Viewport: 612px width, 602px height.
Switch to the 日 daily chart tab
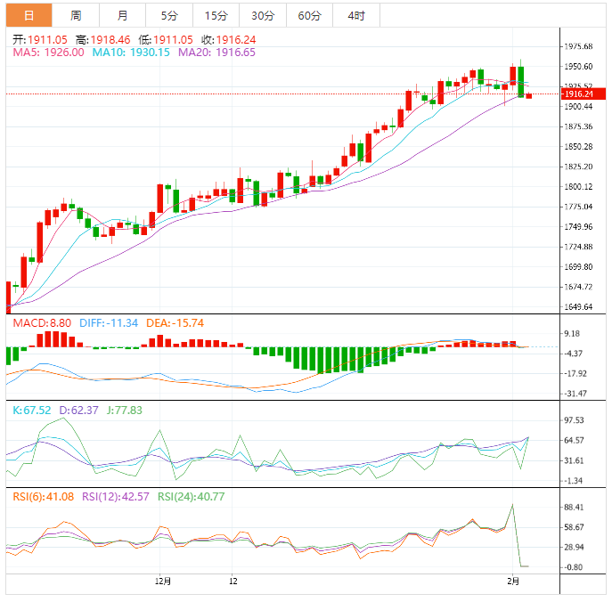click(29, 15)
